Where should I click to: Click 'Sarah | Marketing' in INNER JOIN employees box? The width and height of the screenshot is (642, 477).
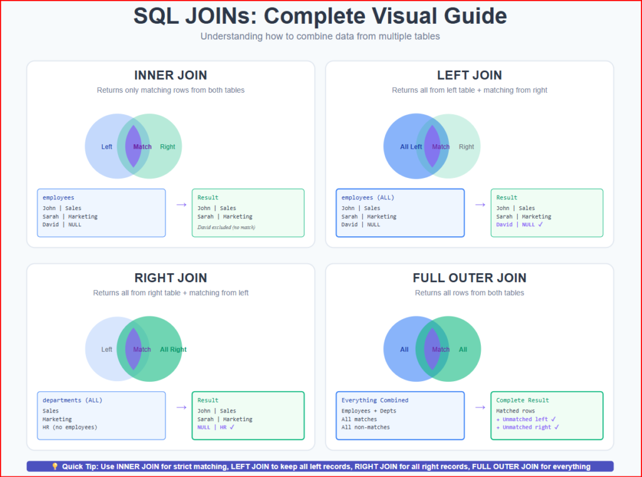[x=70, y=216]
